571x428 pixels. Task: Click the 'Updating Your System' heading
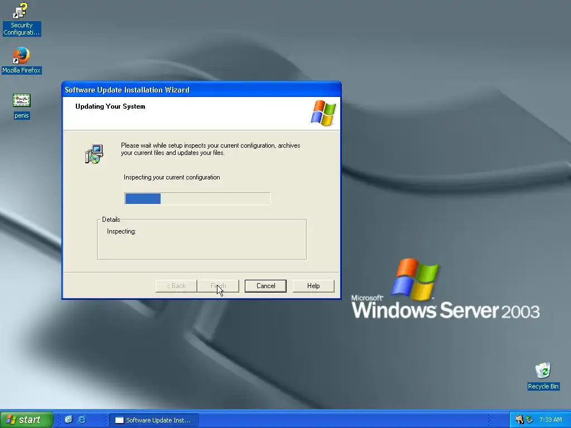click(110, 106)
